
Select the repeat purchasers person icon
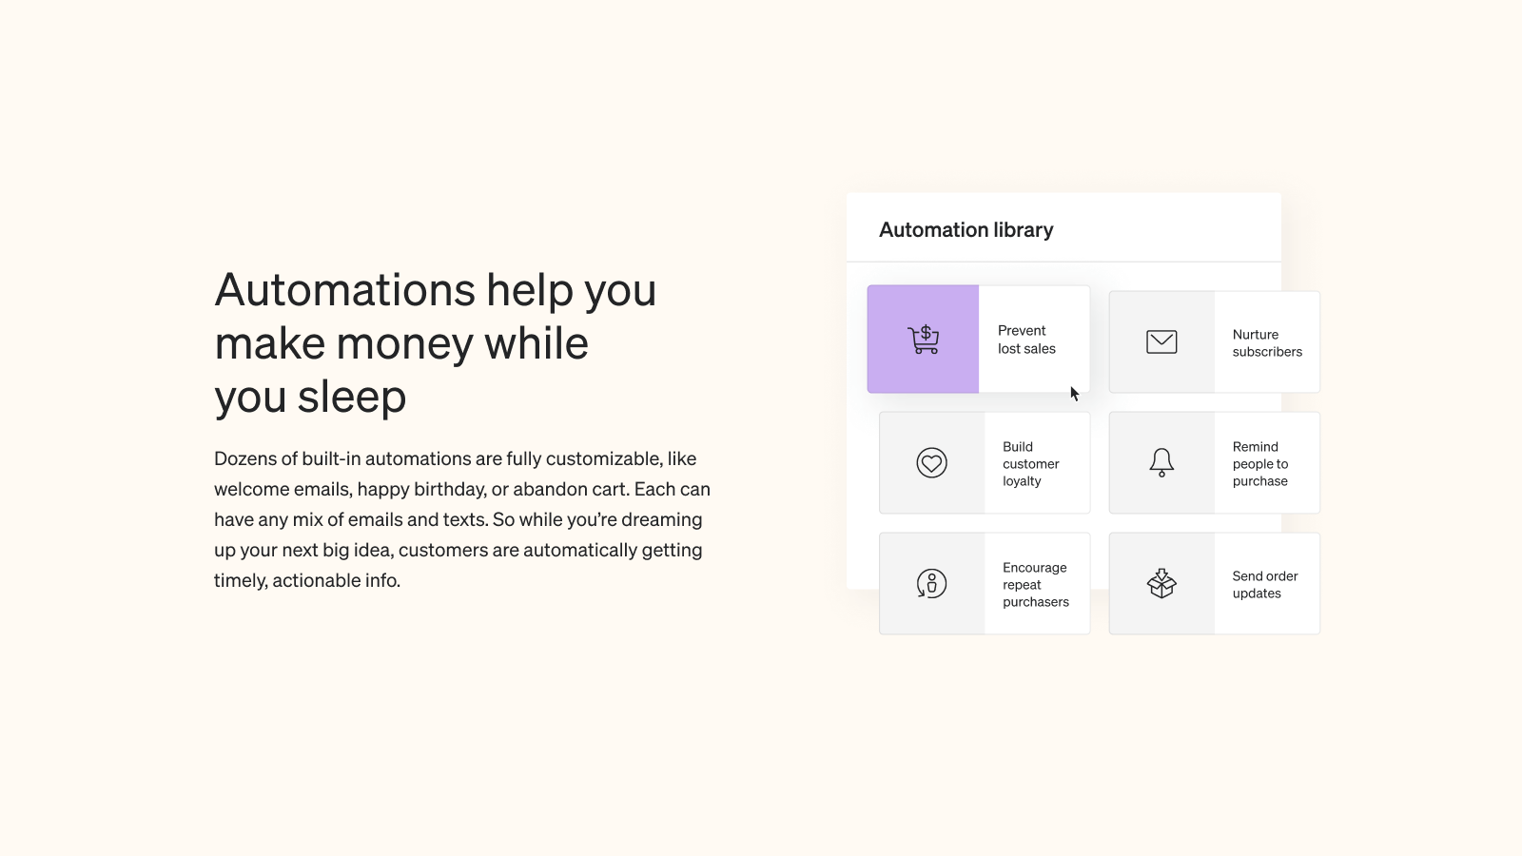pyautogui.click(x=931, y=583)
